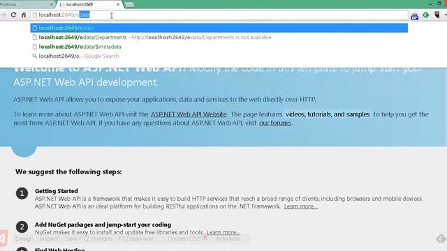Open the Chrome menu button
This screenshot has height=251, width=447.
pos(446,15)
